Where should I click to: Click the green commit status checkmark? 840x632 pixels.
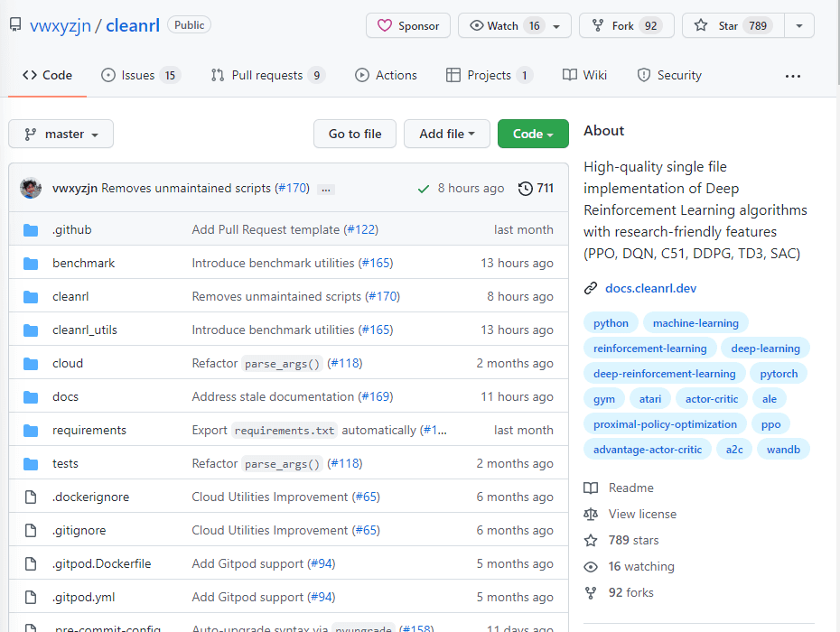(x=424, y=189)
